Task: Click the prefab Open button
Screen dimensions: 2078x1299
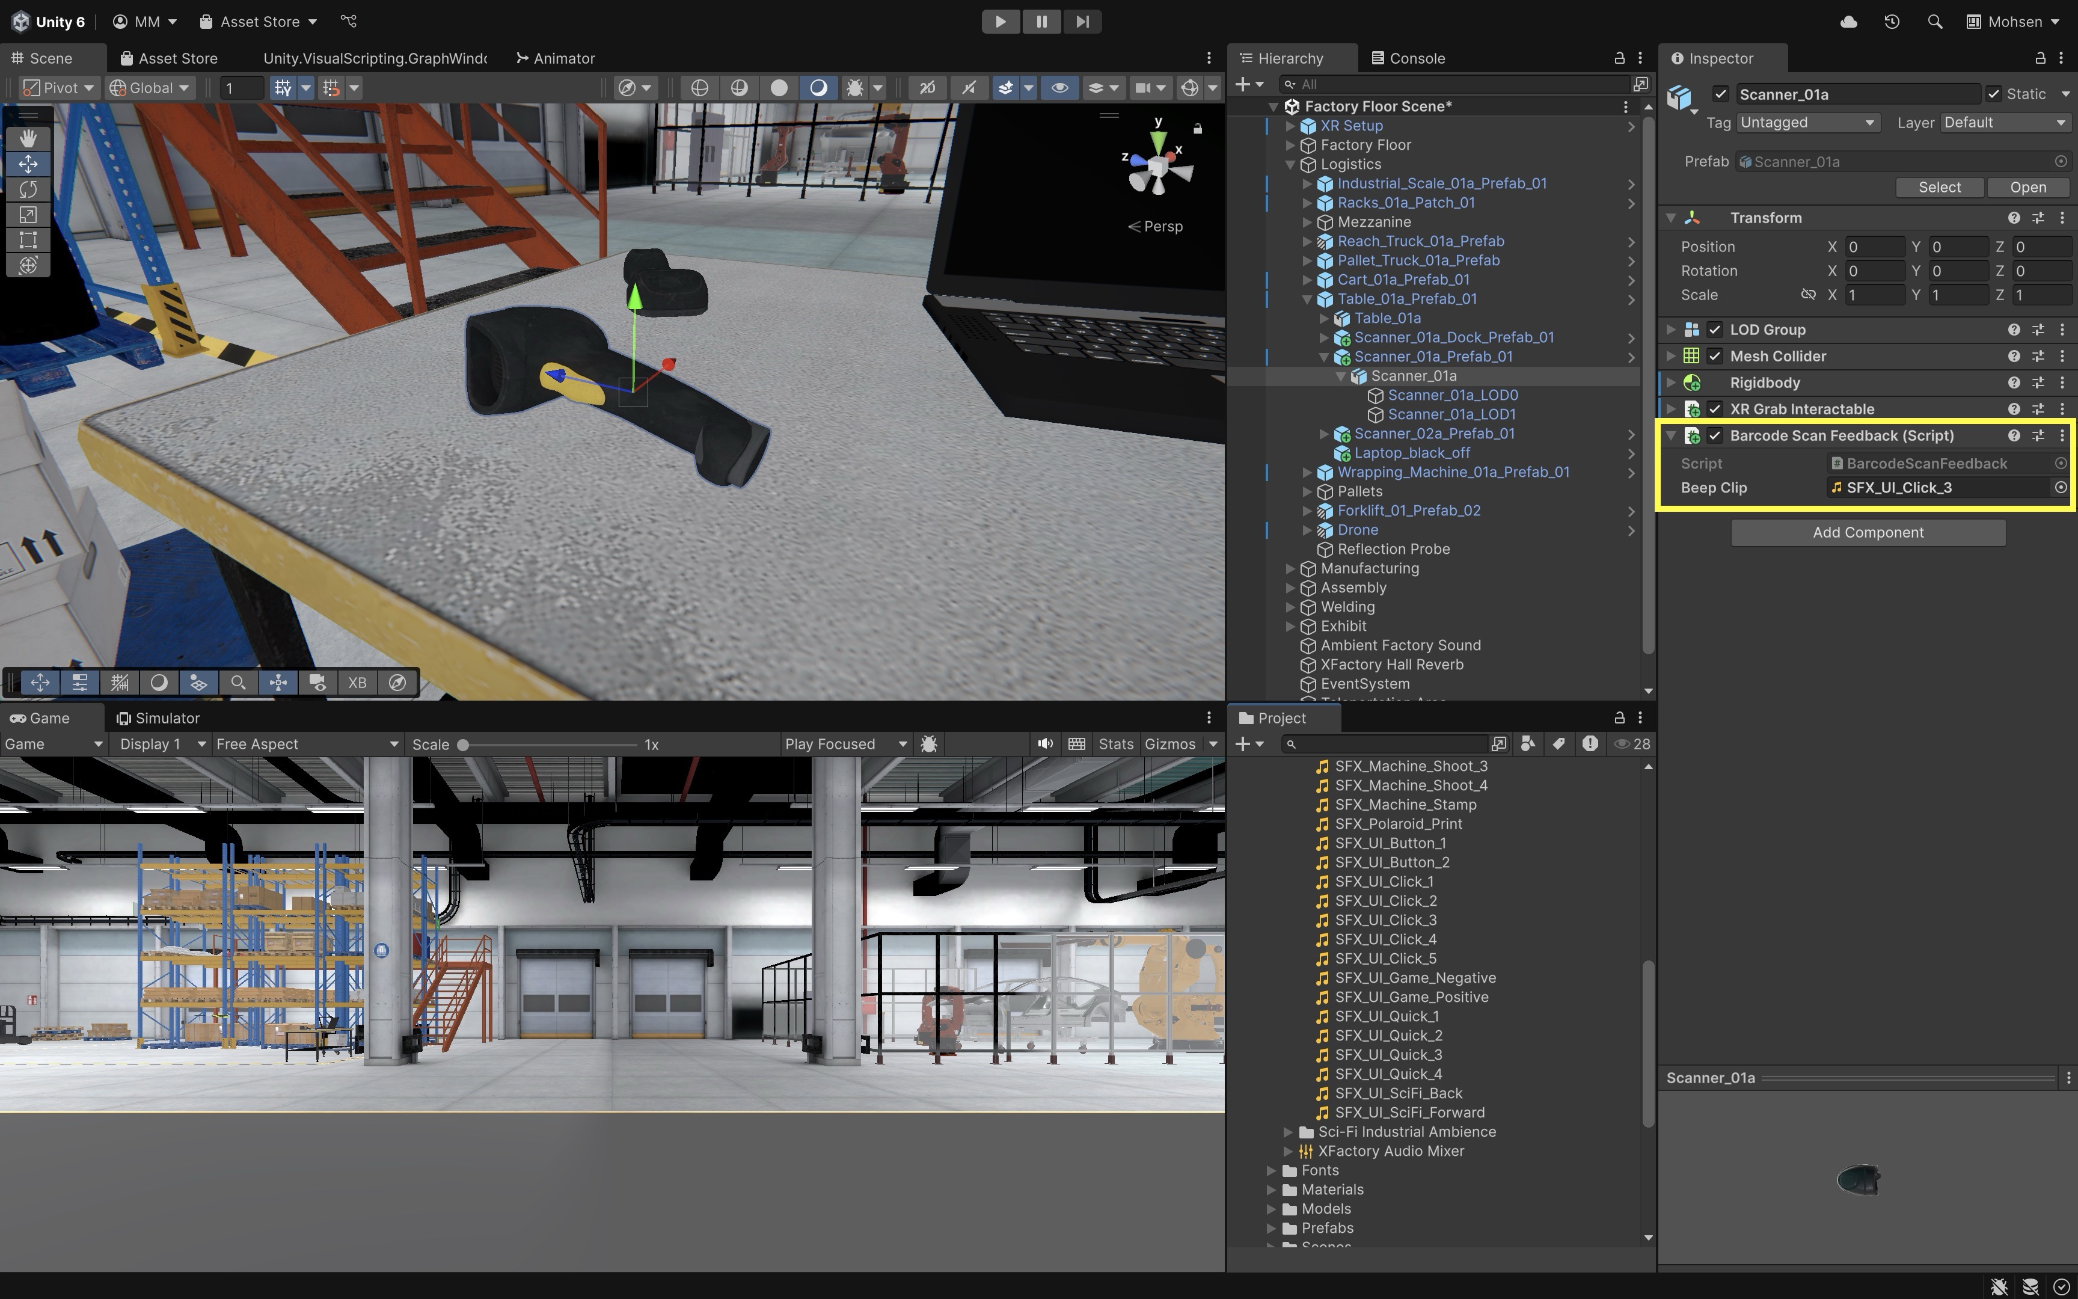Action: coord(2027,187)
